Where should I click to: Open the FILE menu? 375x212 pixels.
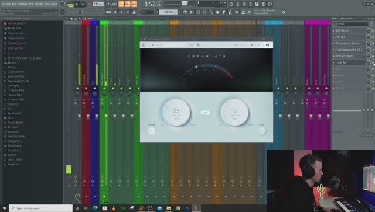[4, 4]
